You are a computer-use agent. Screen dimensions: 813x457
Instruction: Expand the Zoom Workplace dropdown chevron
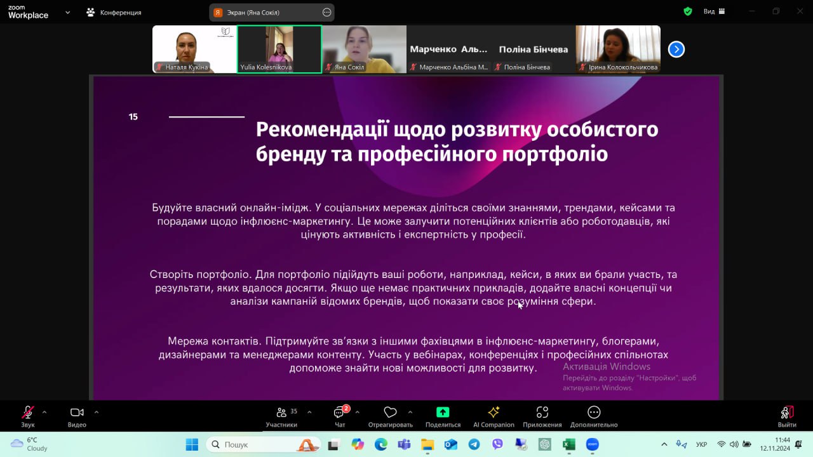click(x=68, y=12)
